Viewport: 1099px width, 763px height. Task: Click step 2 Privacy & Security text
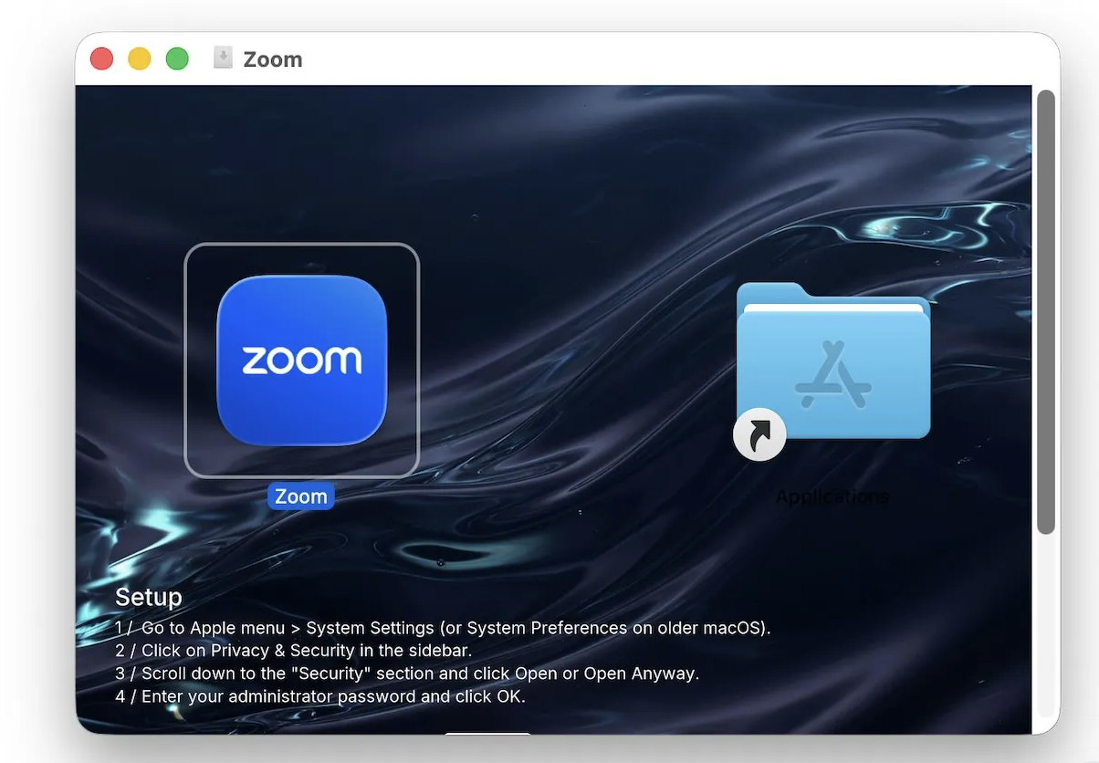(x=293, y=651)
